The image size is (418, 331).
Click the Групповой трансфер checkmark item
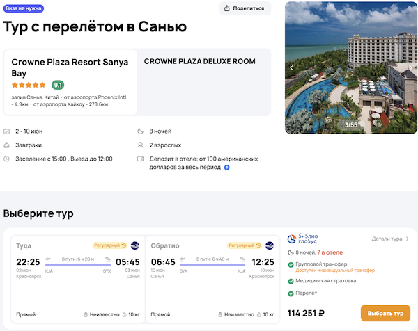tap(325, 264)
